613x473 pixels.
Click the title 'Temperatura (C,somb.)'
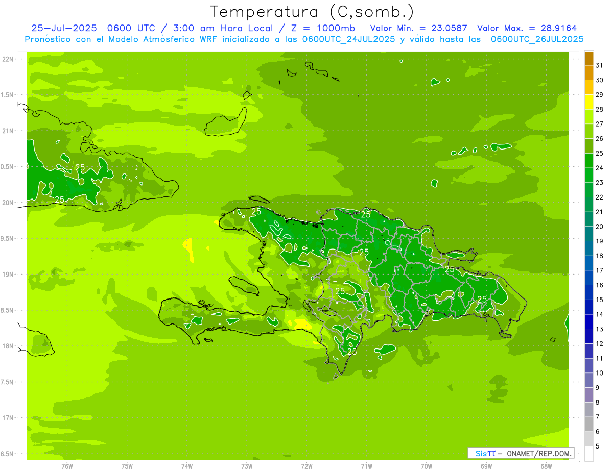tap(312, 12)
